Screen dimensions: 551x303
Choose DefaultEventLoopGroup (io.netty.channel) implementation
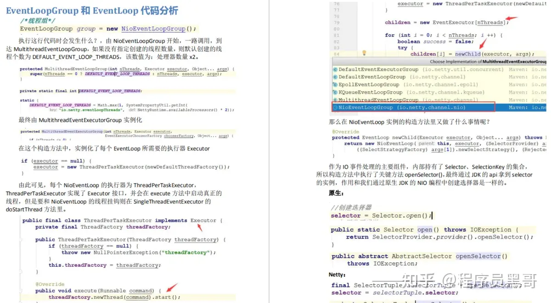coord(402,77)
